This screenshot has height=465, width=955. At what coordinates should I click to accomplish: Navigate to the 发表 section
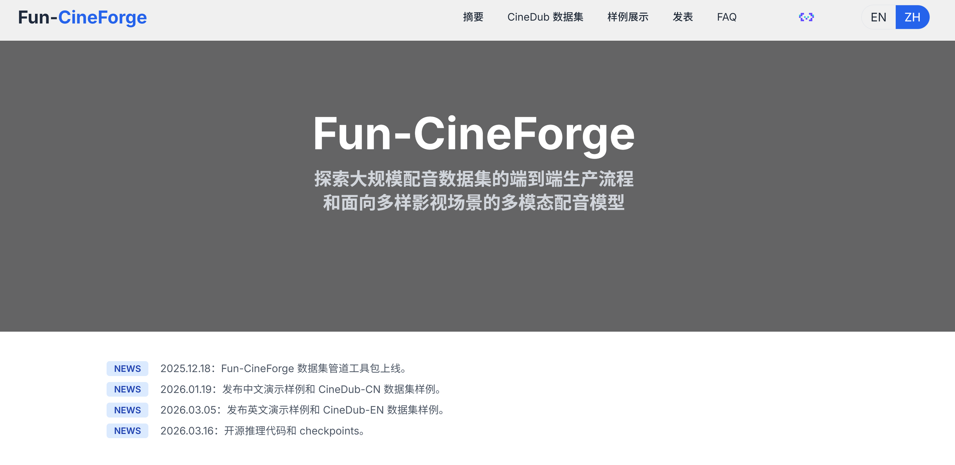[x=683, y=17]
